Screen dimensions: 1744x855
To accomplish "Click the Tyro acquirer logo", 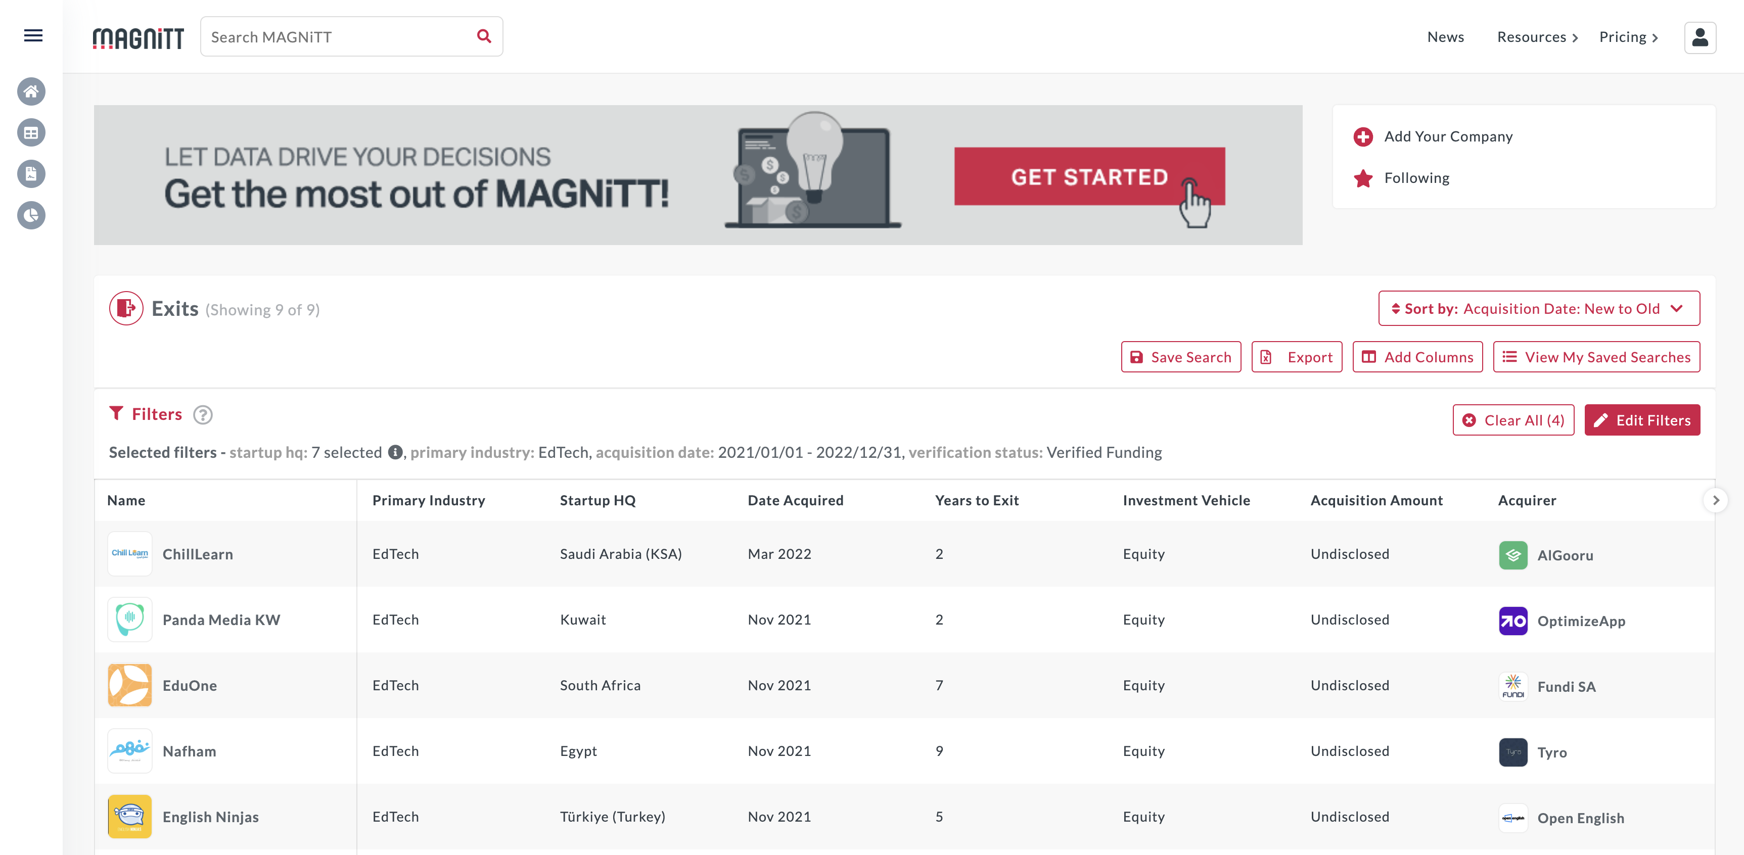I will point(1512,752).
